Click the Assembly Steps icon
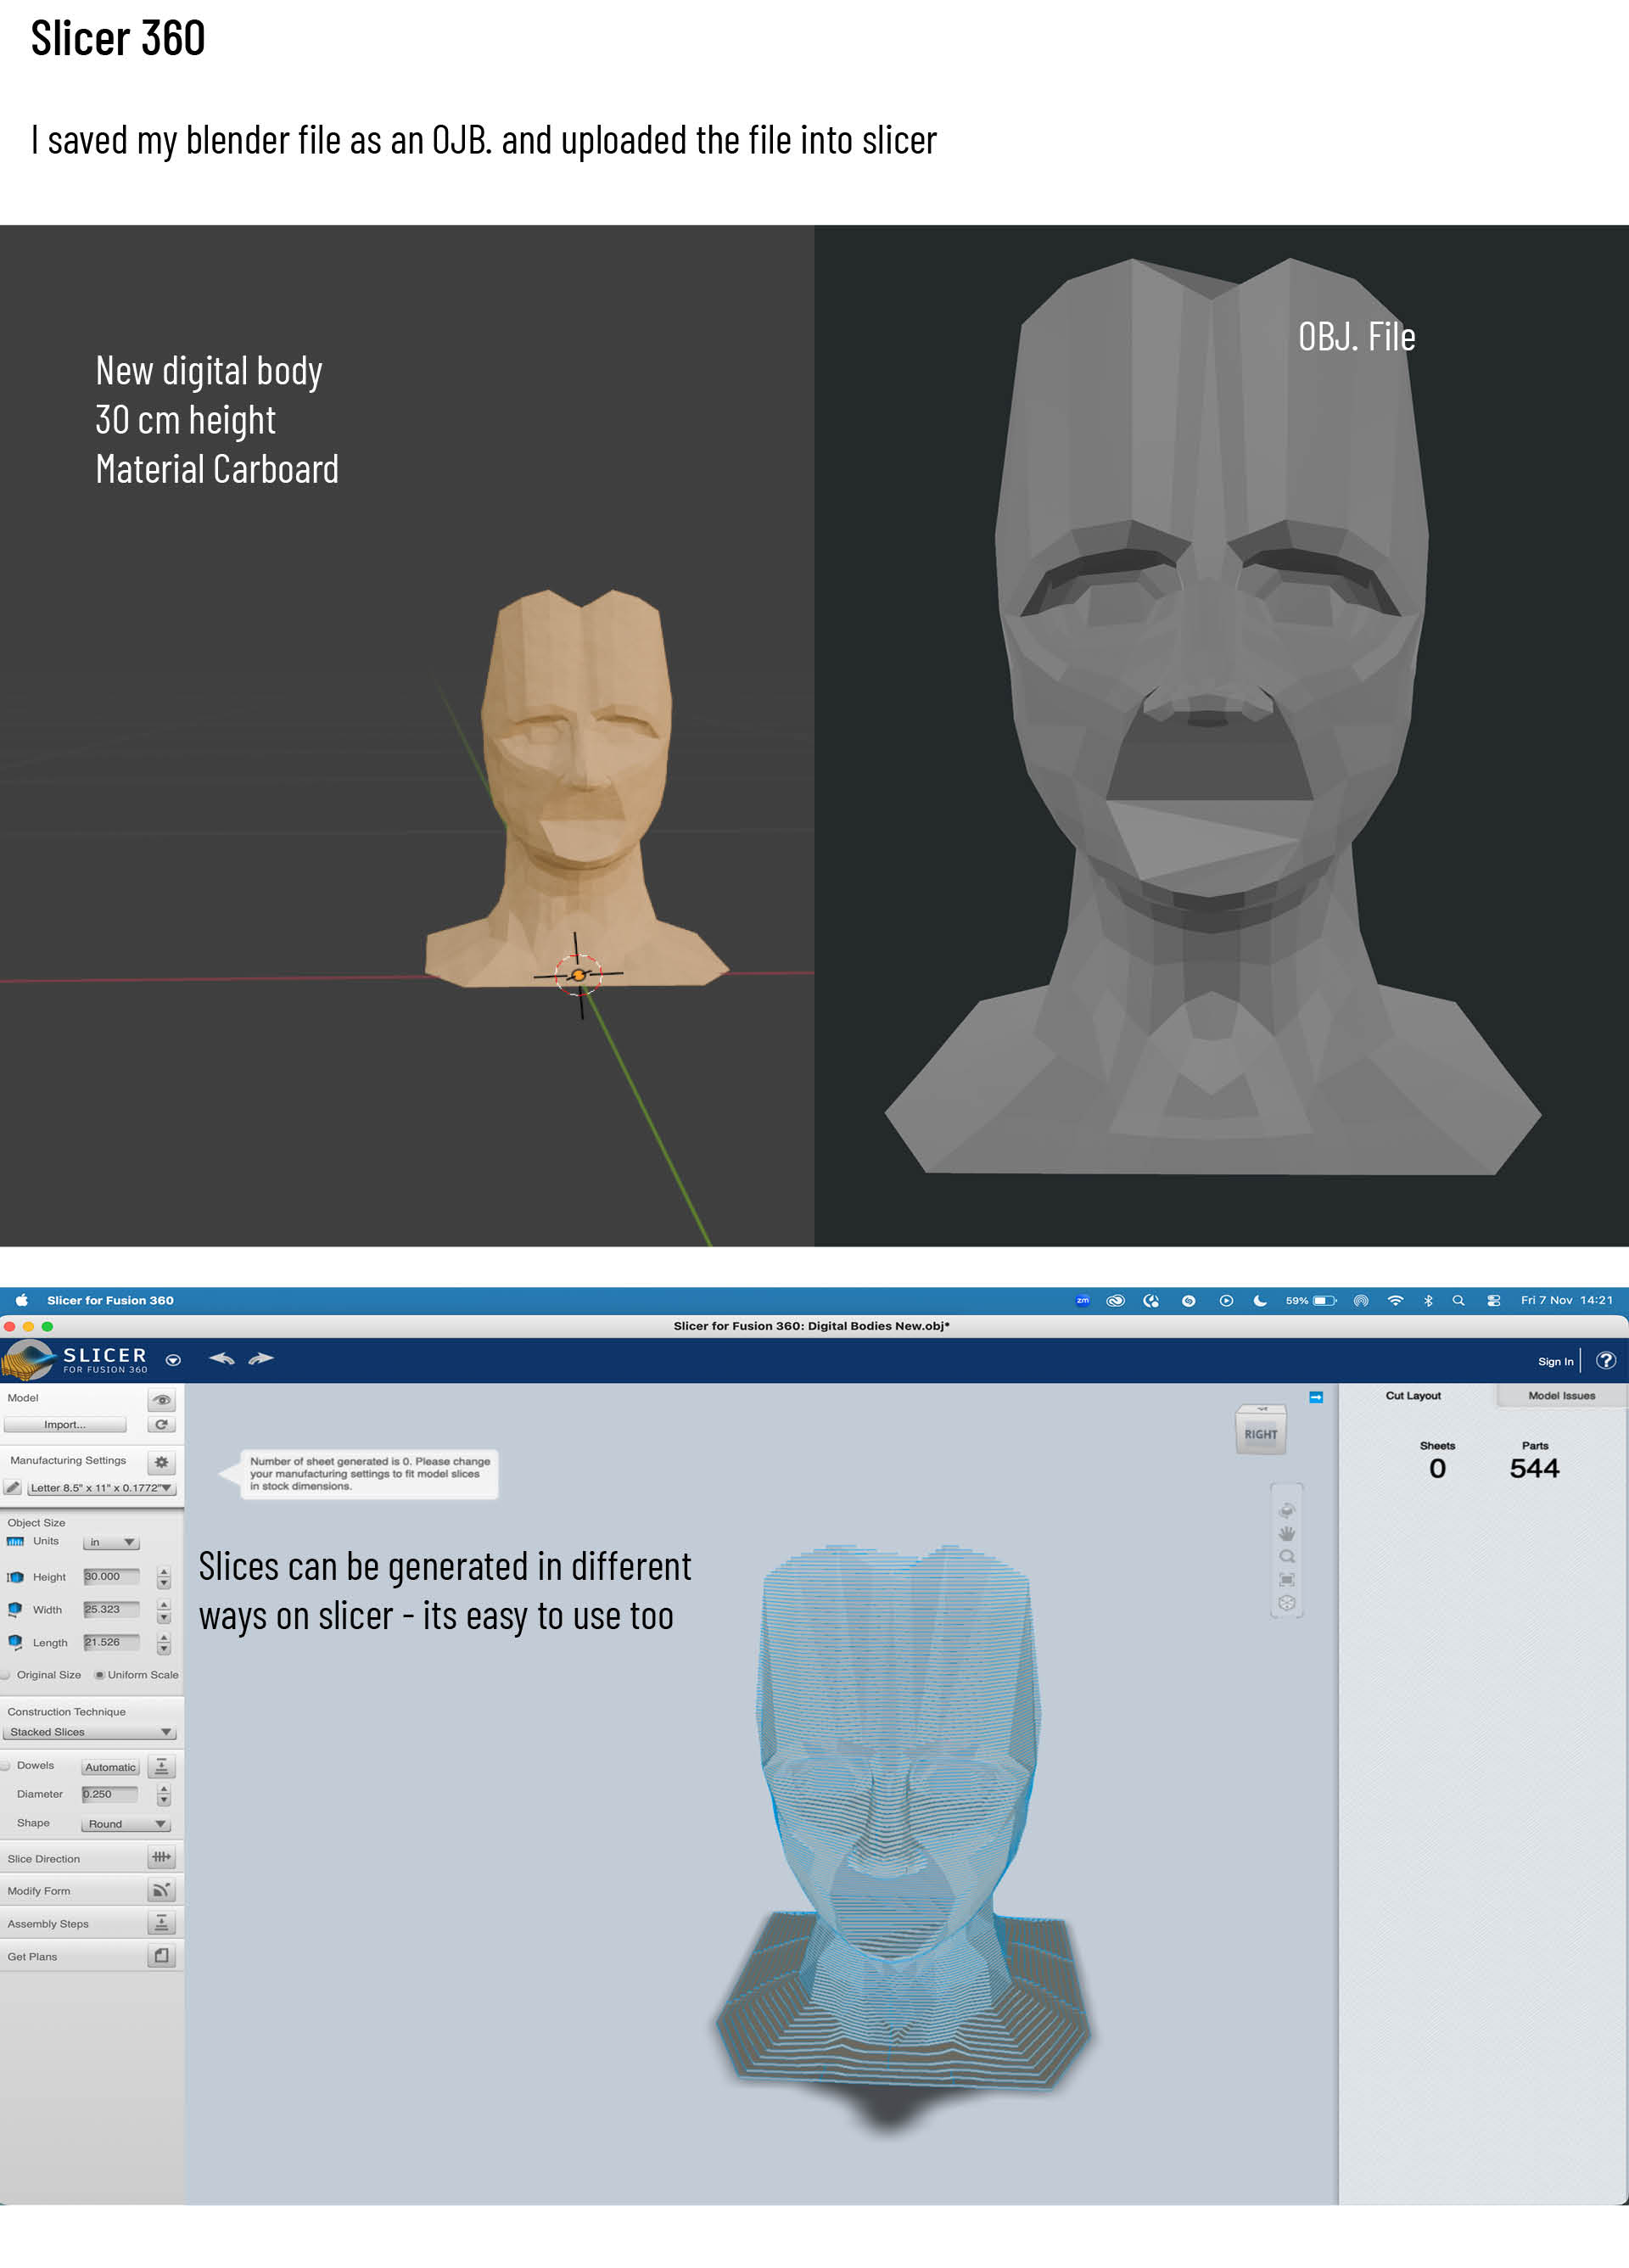Screen dimensions: 1629x2268 pos(161,1922)
